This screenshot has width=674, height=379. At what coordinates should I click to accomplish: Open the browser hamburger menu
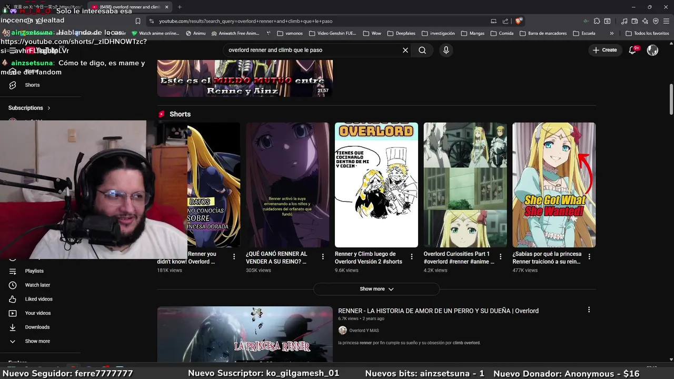666,21
